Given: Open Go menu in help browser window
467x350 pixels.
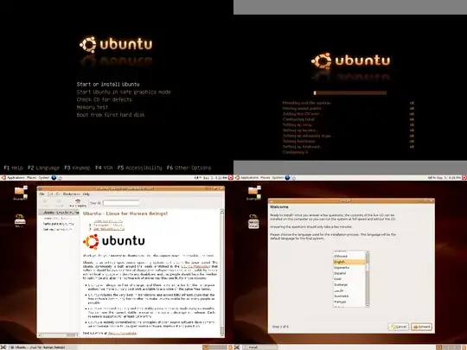Looking at the screenshot, I should 58,194.
